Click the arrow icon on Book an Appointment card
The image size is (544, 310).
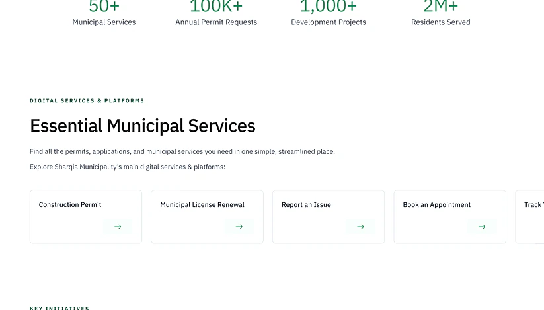[x=482, y=227]
